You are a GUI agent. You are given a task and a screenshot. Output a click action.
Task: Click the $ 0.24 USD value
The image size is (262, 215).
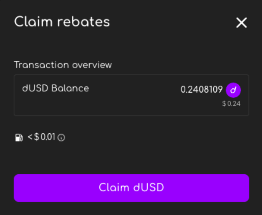(231, 104)
